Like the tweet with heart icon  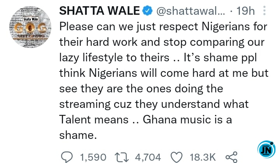coord(177,157)
